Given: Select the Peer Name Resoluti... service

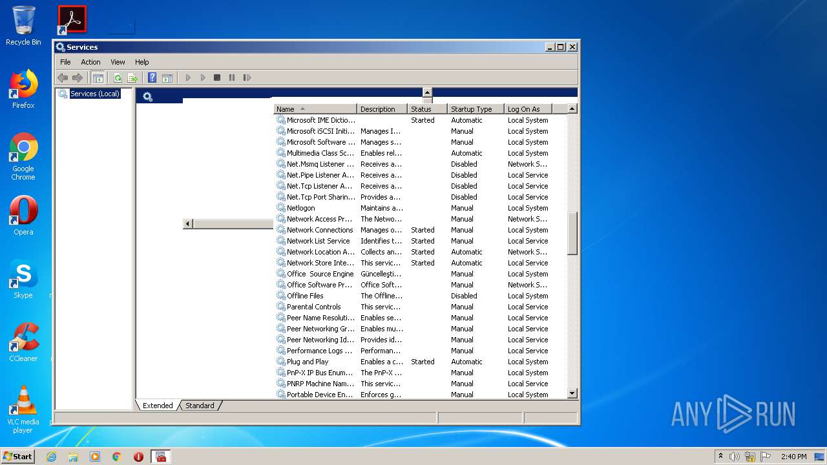Looking at the screenshot, I should click(x=420, y=318).
